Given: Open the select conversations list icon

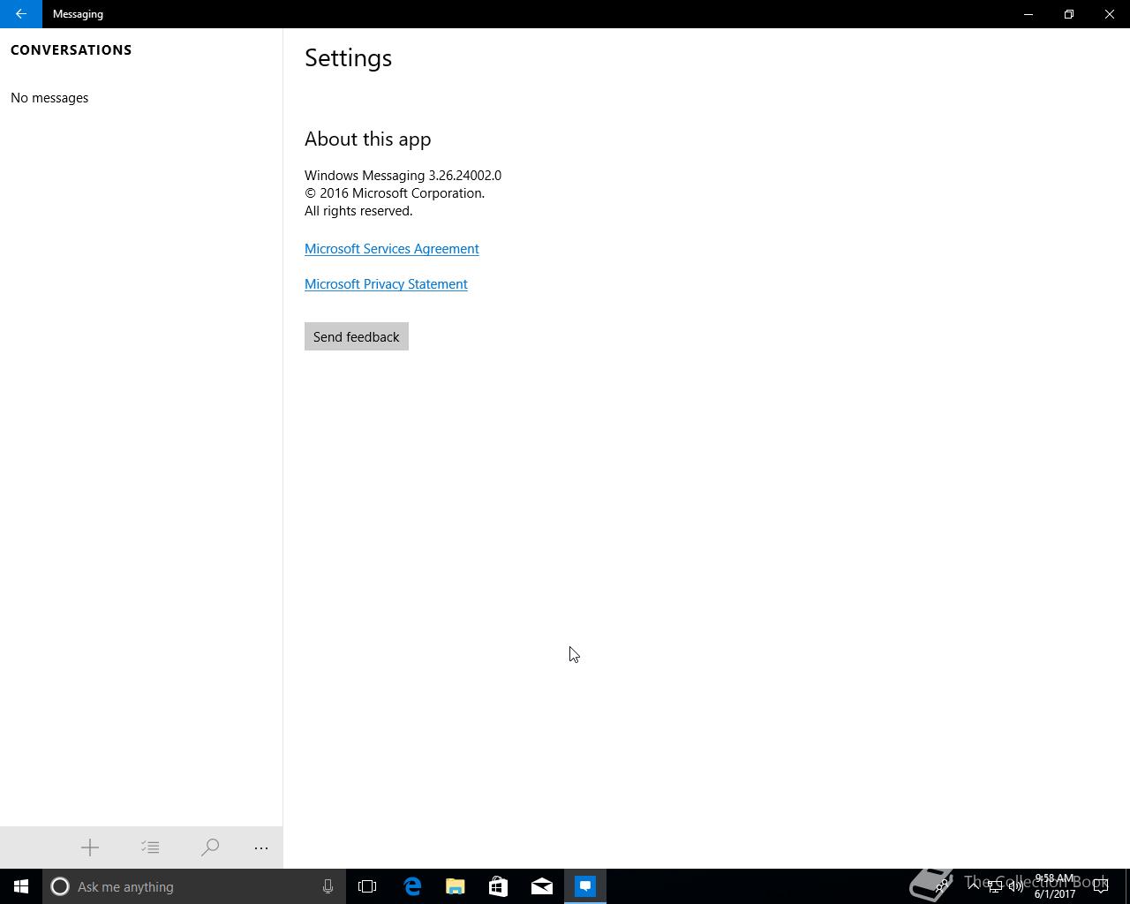Looking at the screenshot, I should [150, 847].
